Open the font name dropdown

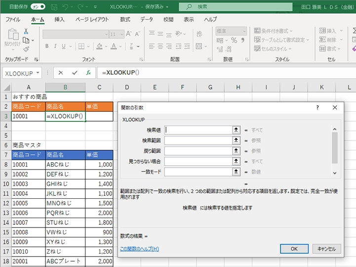tap(106, 34)
